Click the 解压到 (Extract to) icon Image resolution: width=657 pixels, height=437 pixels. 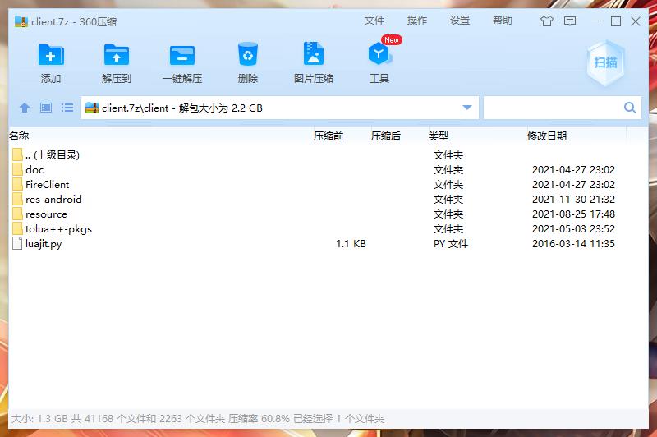[x=117, y=56]
